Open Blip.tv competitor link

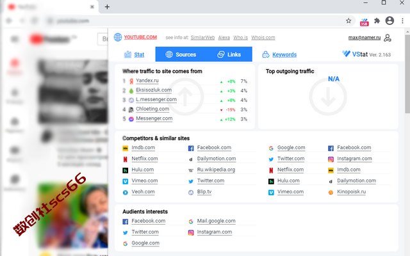(x=204, y=191)
